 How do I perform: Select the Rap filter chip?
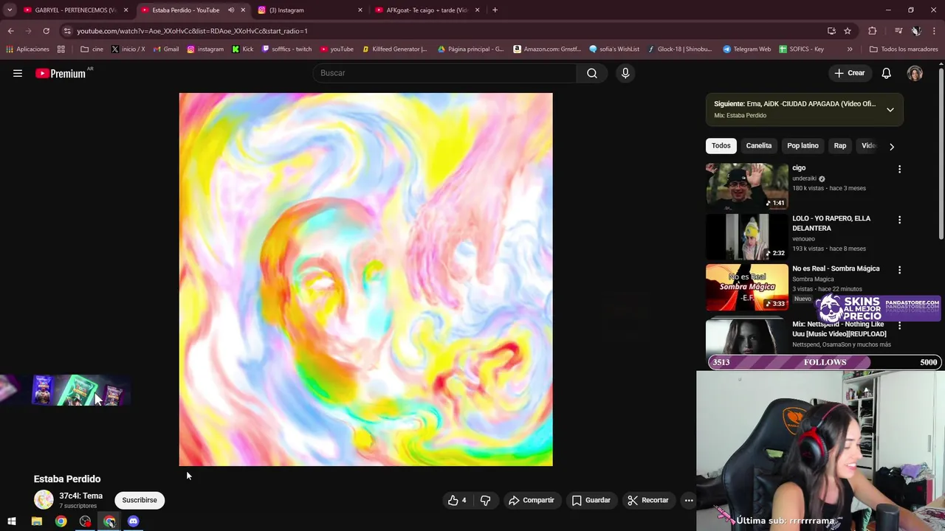[x=840, y=146]
